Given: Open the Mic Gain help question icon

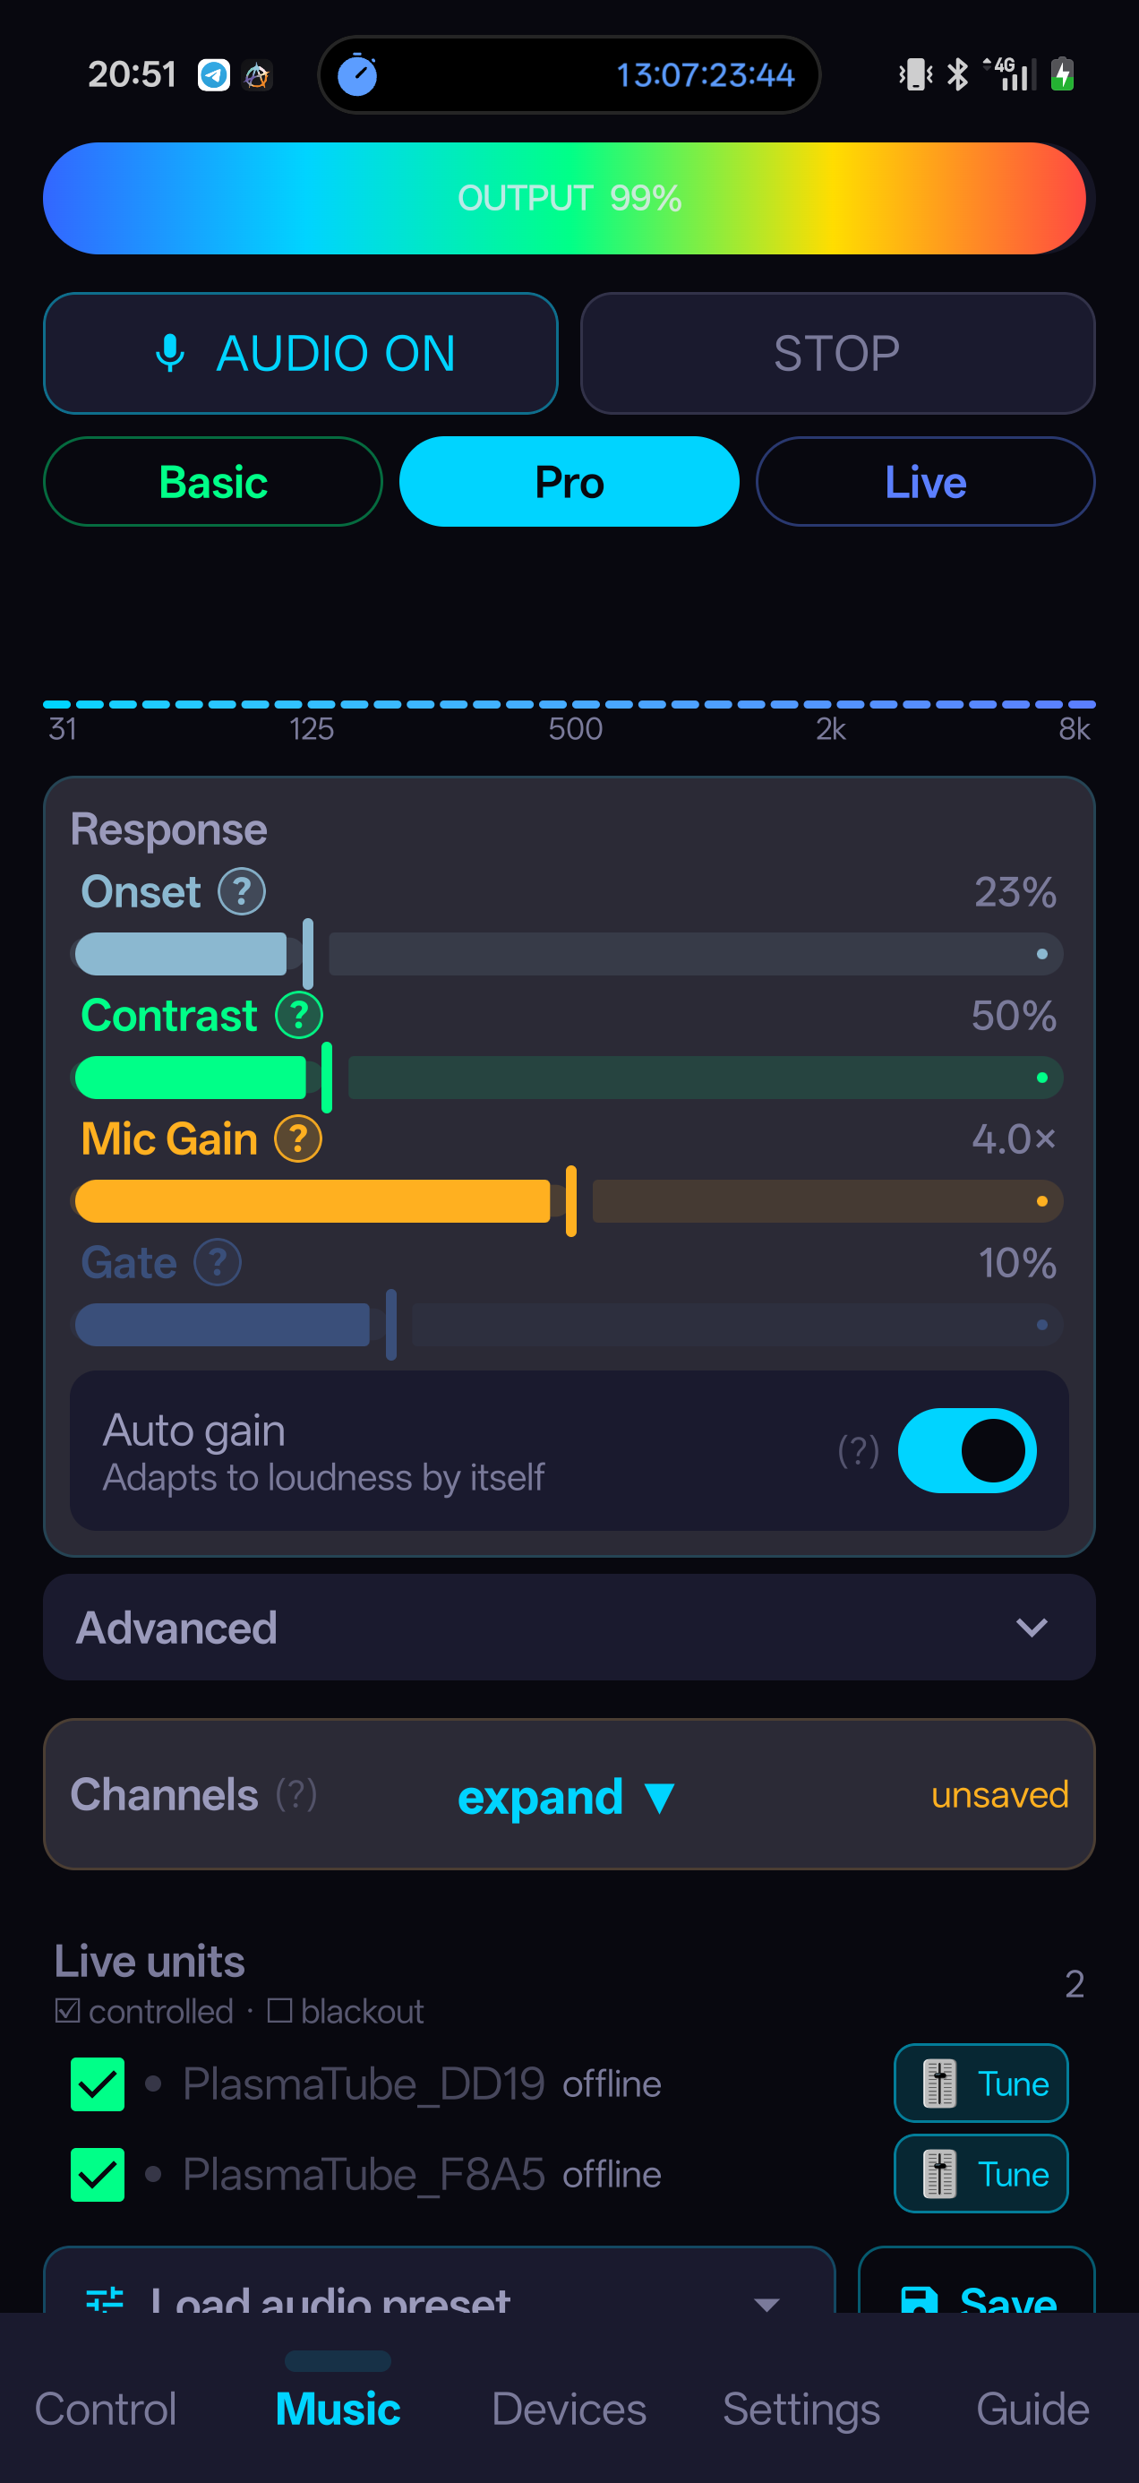Looking at the screenshot, I should tap(298, 1138).
